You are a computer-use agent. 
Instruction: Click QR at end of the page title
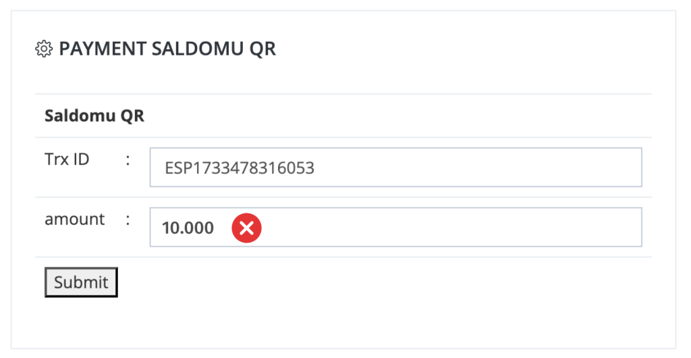(263, 49)
